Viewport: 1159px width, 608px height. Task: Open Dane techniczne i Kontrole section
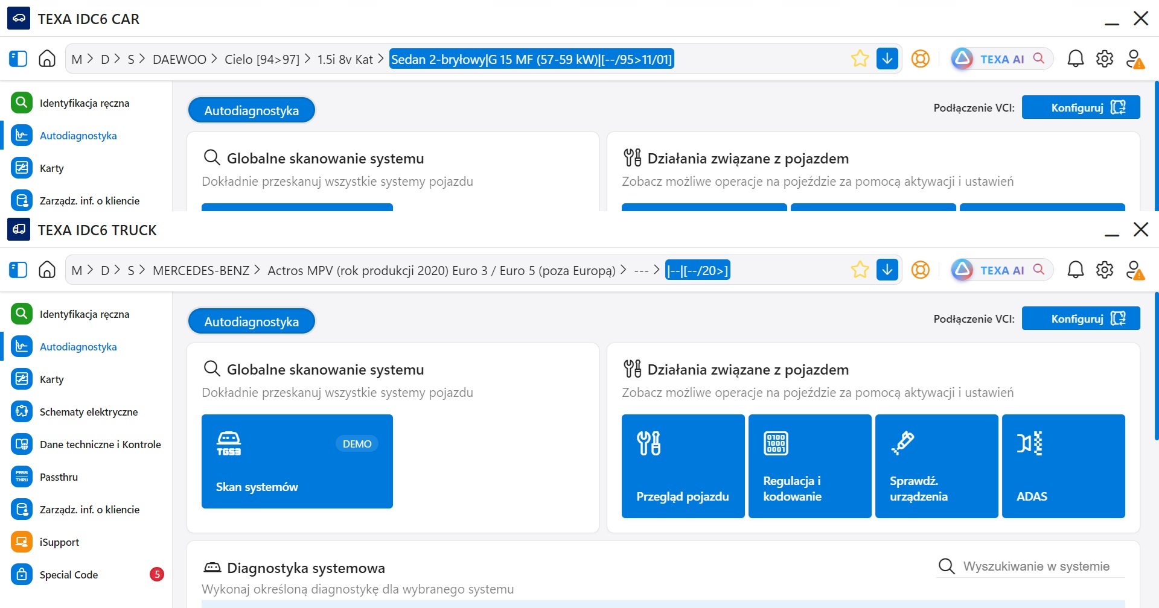tap(86, 445)
